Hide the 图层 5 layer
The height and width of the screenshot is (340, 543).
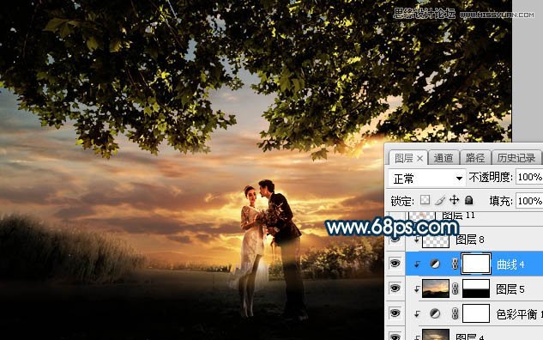(x=395, y=288)
